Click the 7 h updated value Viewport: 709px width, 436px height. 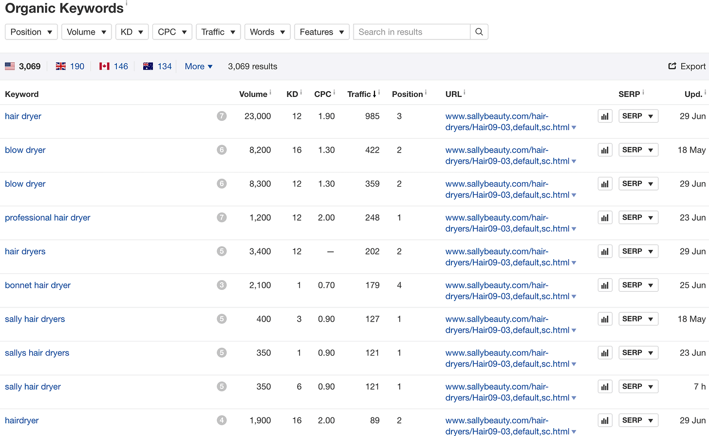pyautogui.click(x=700, y=386)
